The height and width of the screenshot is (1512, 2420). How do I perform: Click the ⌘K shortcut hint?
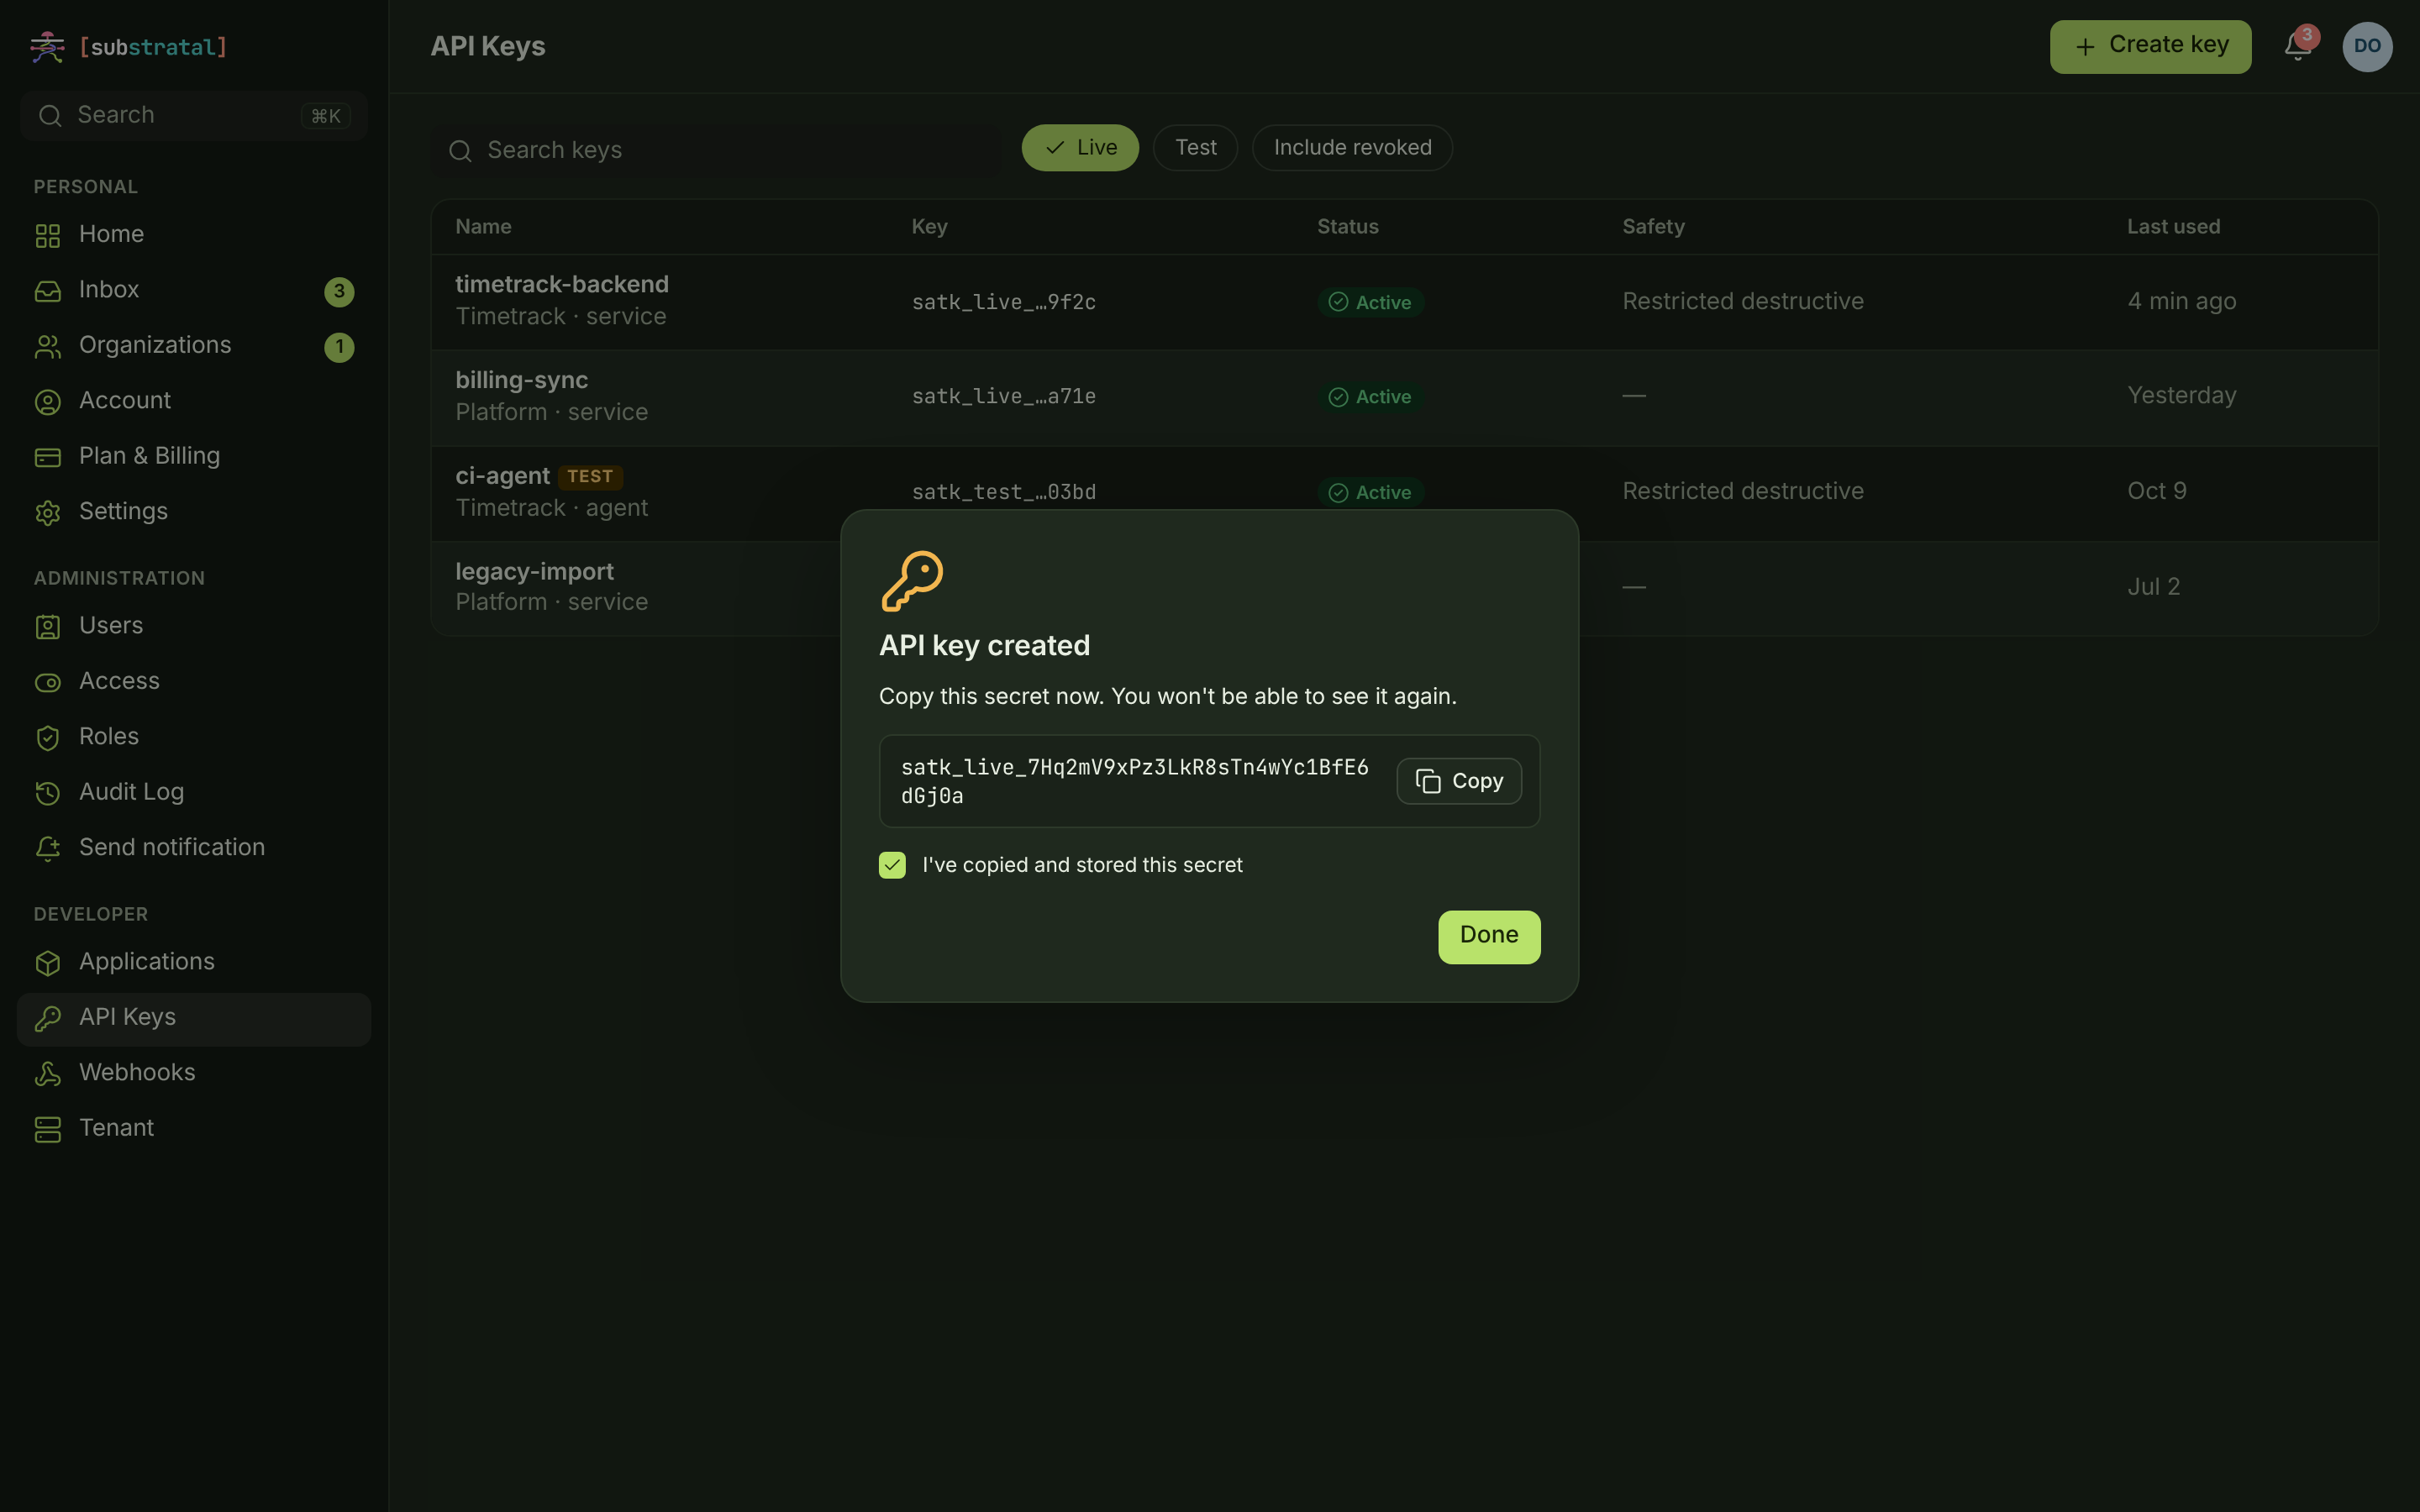[326, 116]
